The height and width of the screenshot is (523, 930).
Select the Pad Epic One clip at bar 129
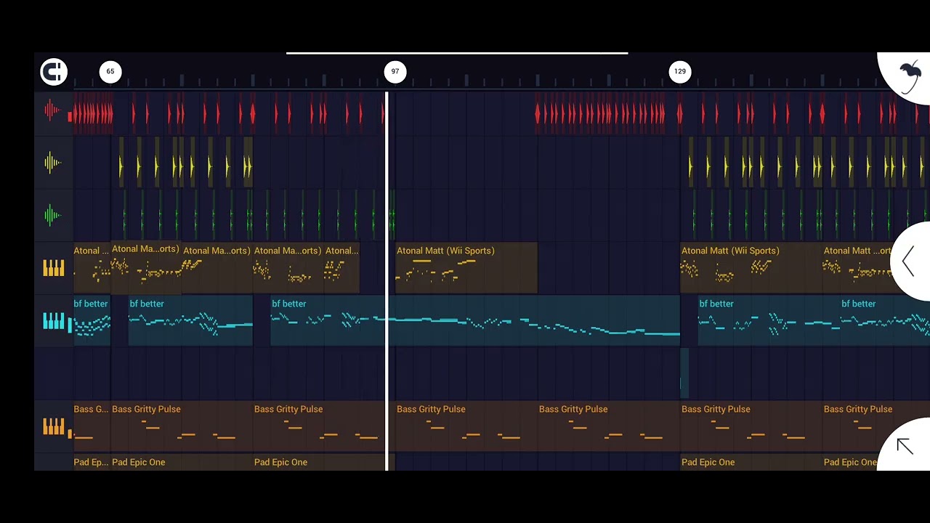751,463
